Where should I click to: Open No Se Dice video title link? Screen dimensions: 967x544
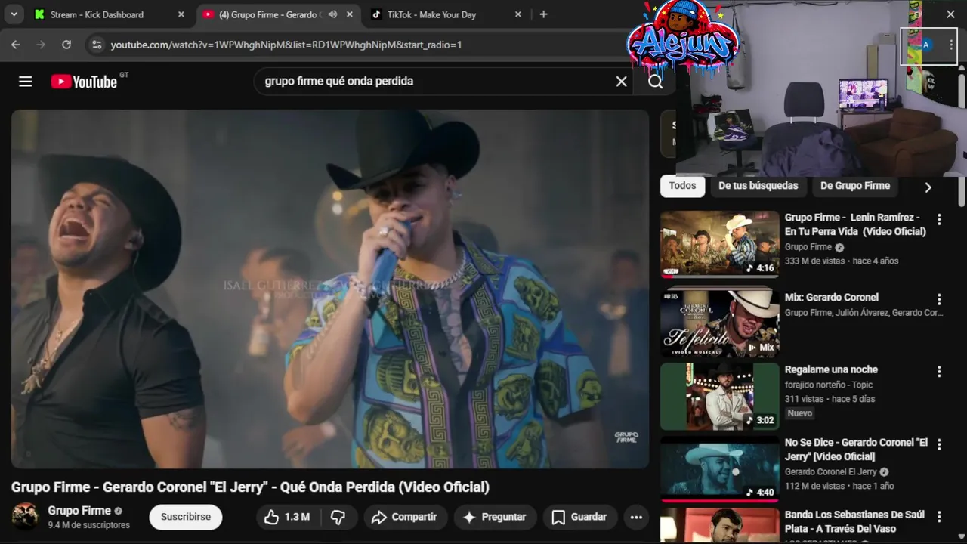[856, 449]
